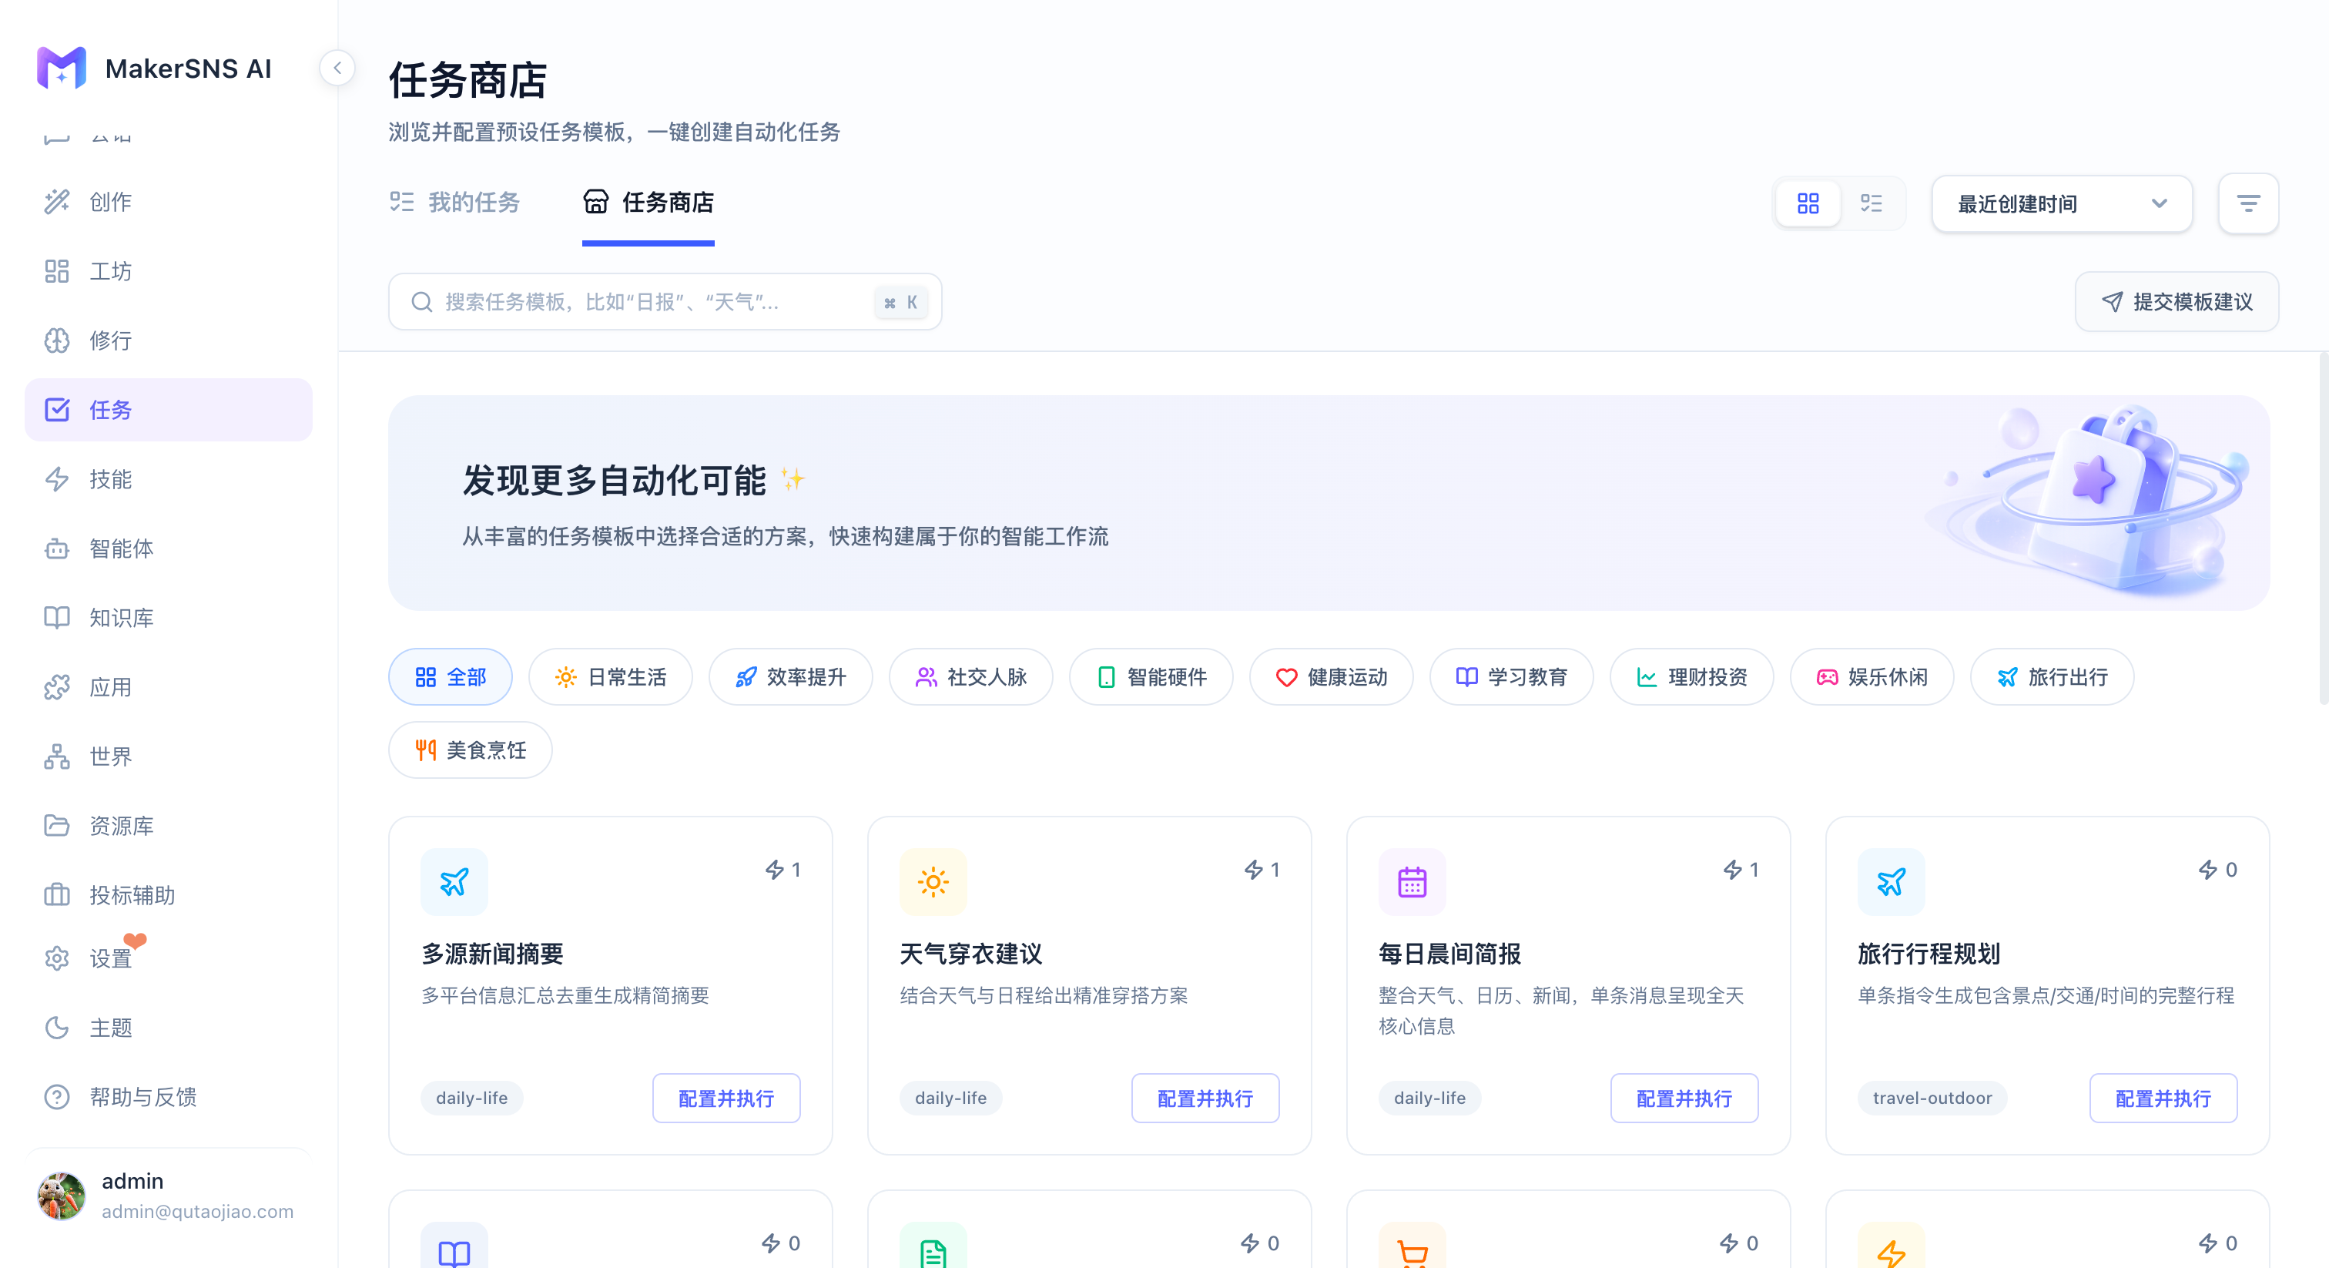Open 设置 in the sidebar
This screenshot has width=2329, height=1268.
pyautogui.click(x=168, y=958)
